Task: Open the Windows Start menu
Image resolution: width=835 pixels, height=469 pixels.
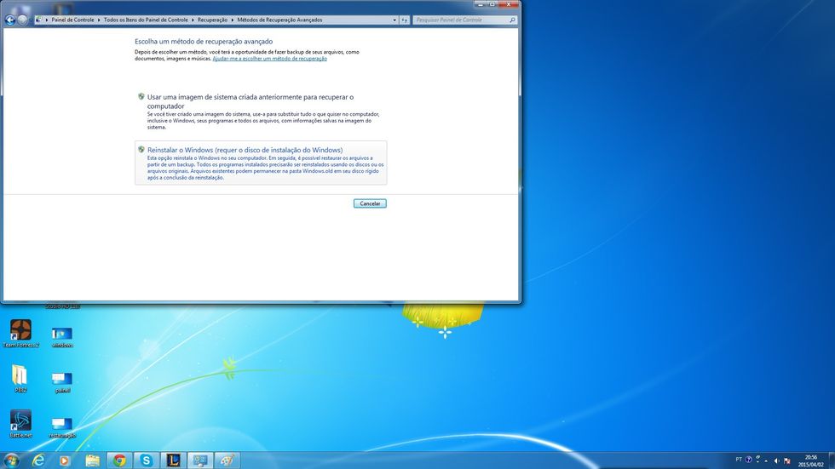Action: [11, 460]
